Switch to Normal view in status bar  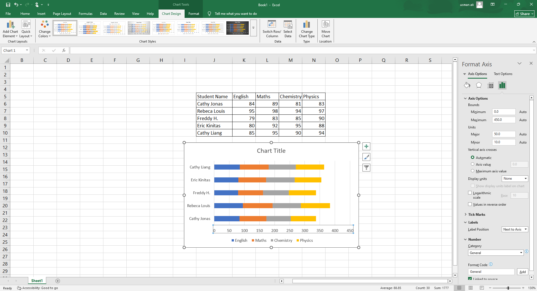459,288
